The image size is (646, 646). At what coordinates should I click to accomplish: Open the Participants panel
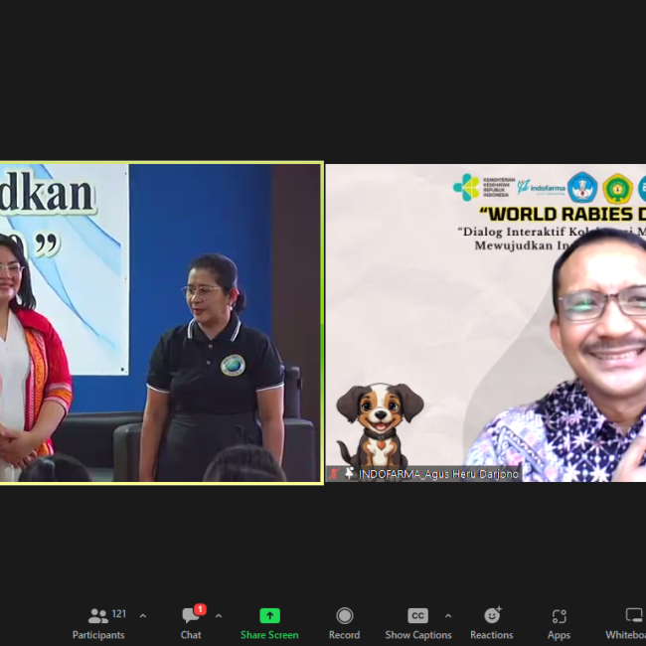[98, 623]
